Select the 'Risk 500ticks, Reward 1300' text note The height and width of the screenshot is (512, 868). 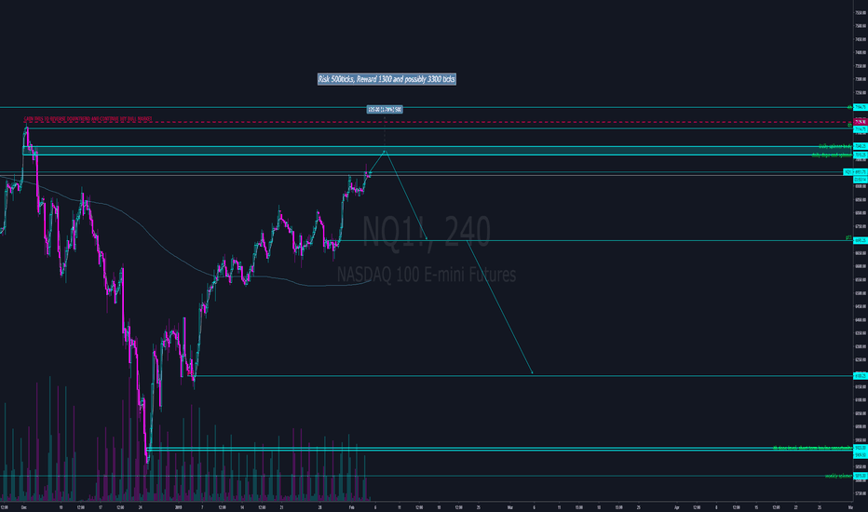[387, 79]
